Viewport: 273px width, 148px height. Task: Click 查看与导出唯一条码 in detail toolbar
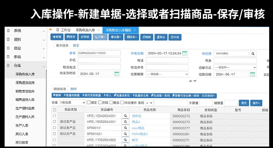[x=186, y=96]
